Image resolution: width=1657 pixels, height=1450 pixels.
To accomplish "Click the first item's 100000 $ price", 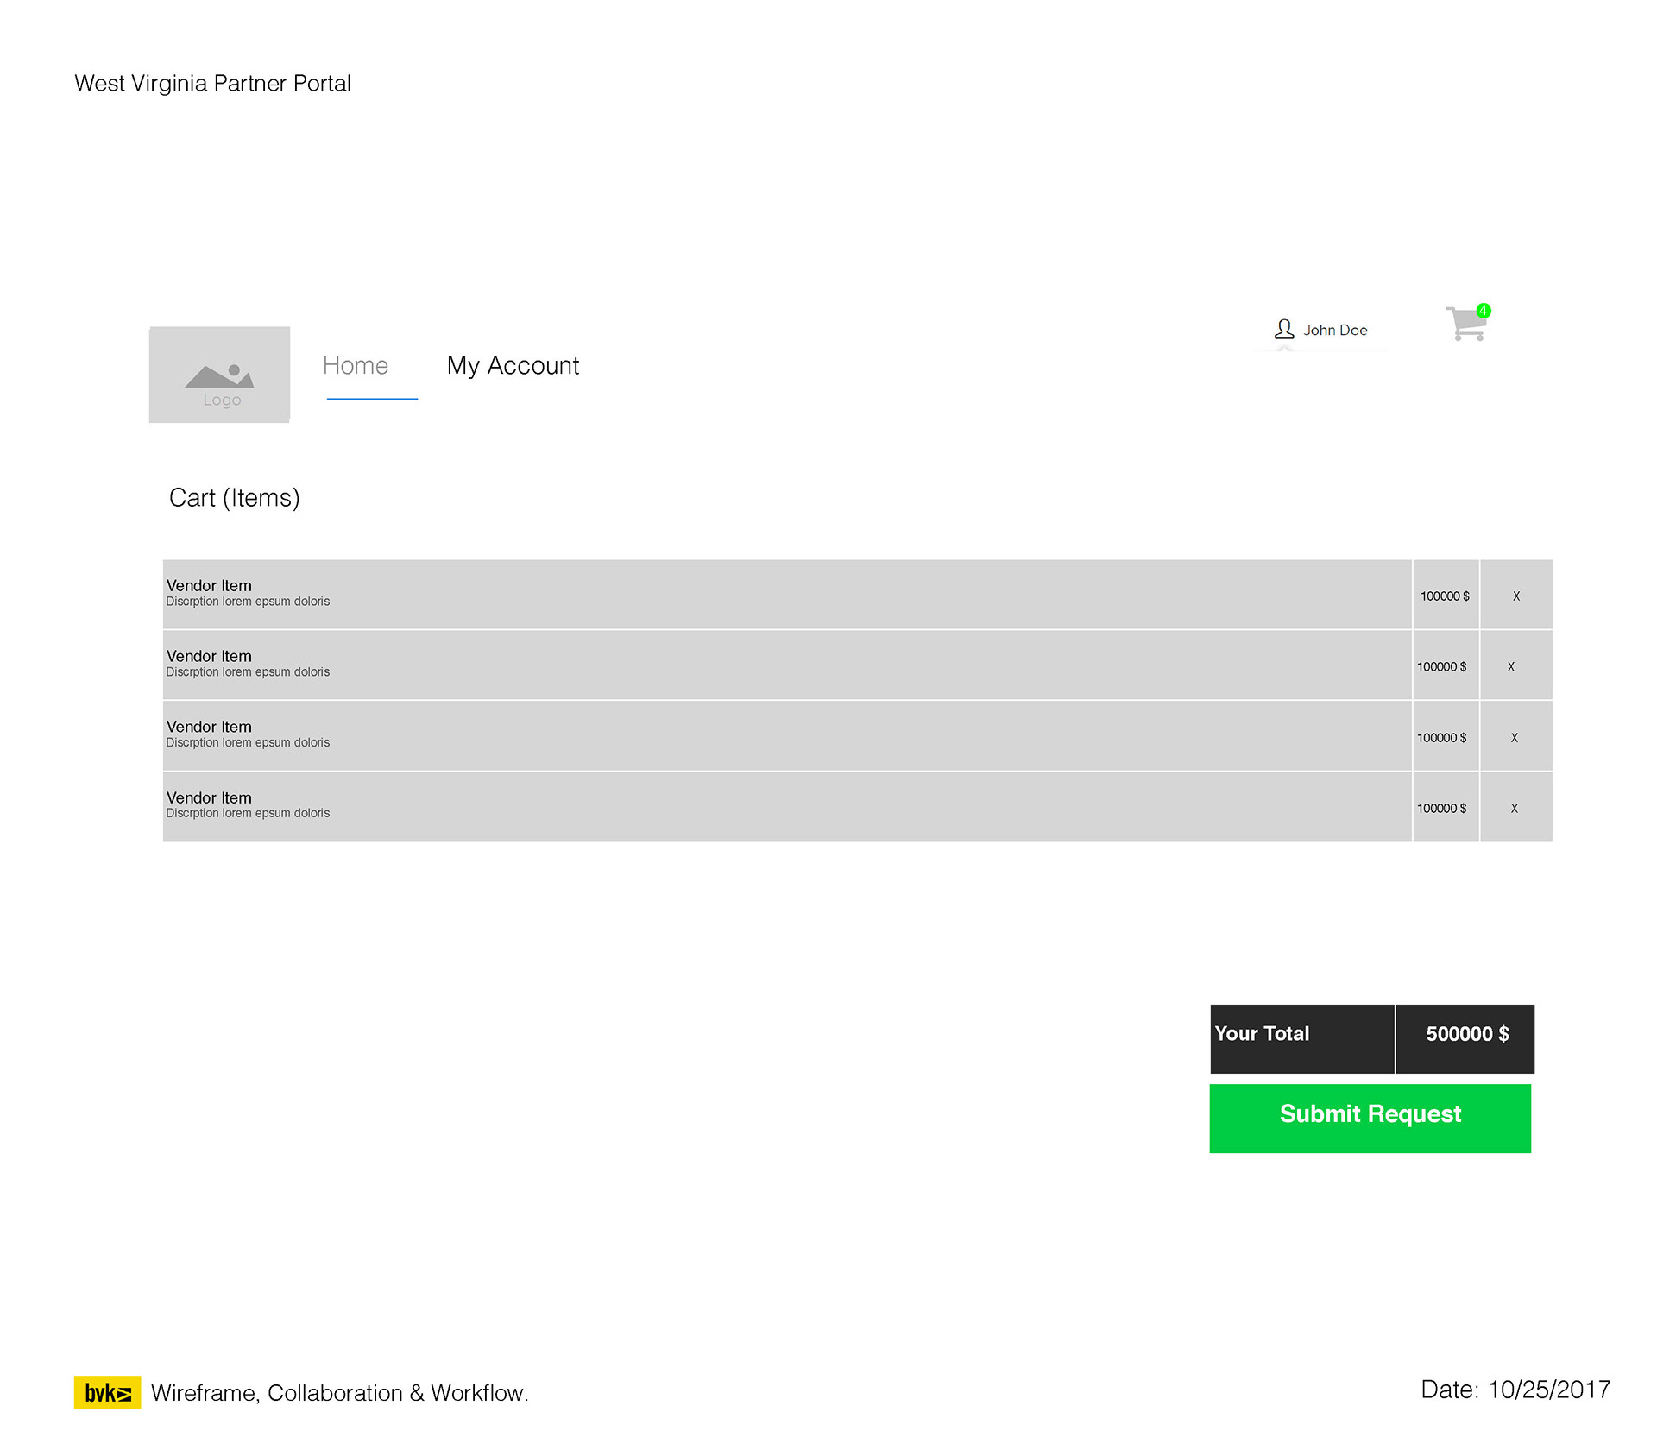I will pos(1445,596).
